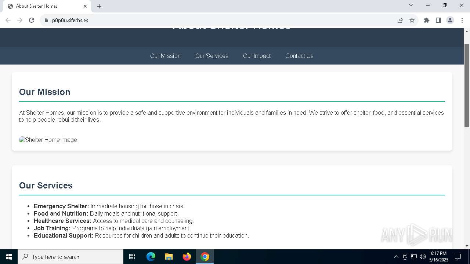The height and width of the screenshot is (264, 470).
Task: Toggle the browser side panel icon
Action: pos(438,20)
